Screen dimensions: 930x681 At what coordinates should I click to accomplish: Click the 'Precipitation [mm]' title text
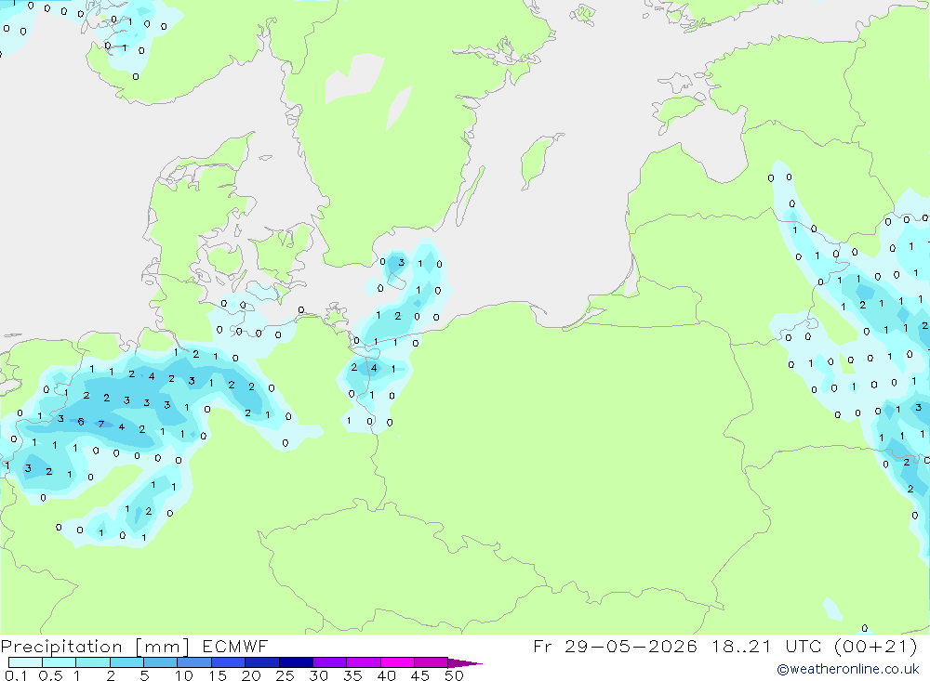pos(95,647)
